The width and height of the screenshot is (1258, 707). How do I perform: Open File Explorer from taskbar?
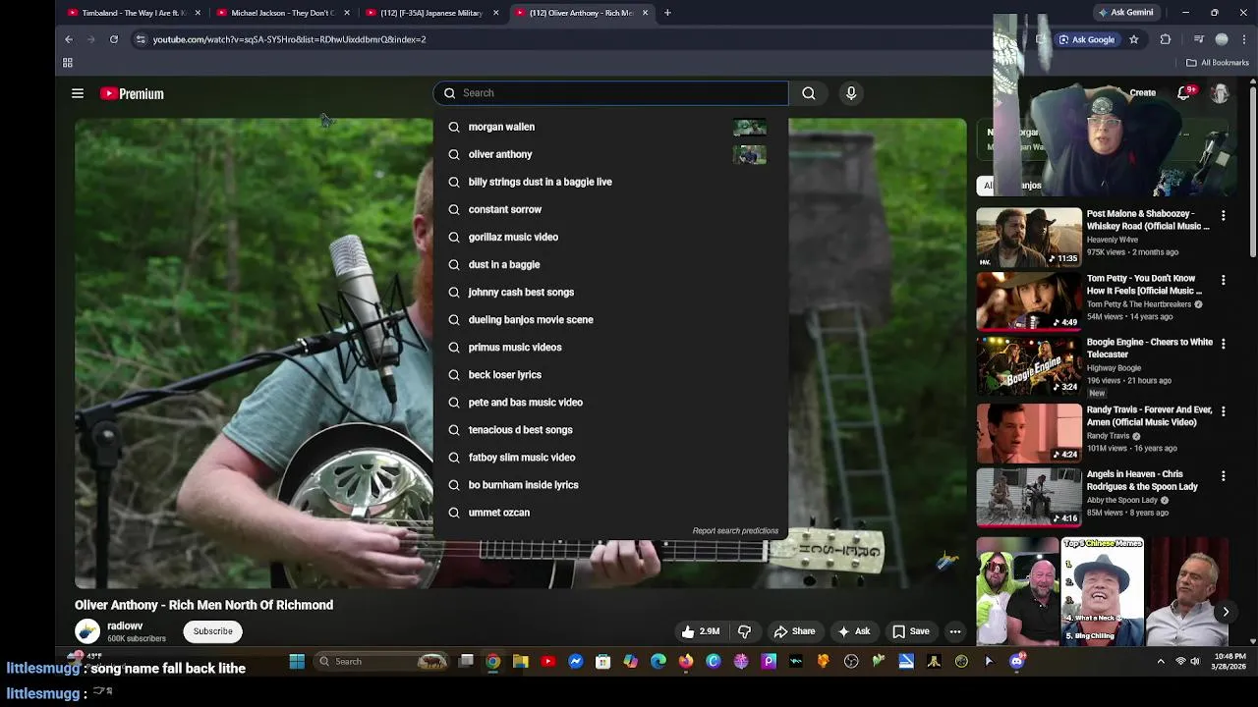coord(521,661)
